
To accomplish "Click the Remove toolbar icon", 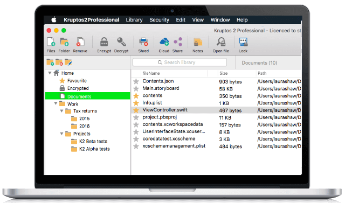I will point(80,42).
